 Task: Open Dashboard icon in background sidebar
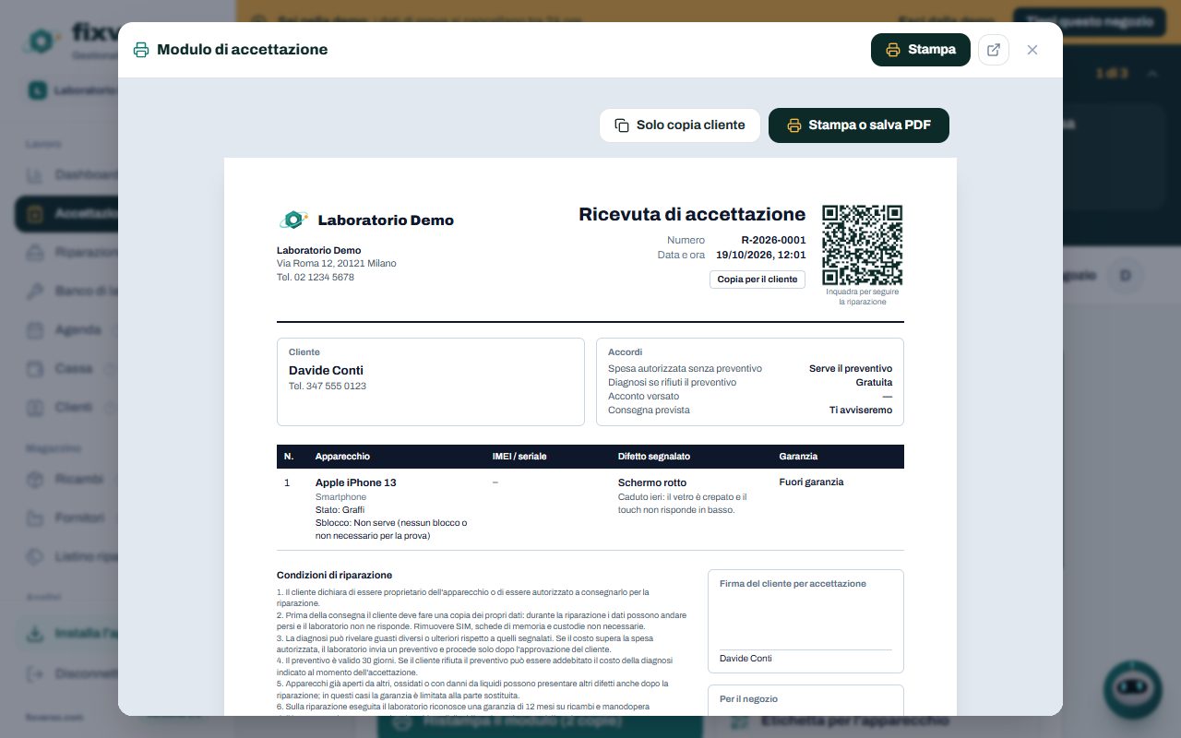click(x=35, y=174)
